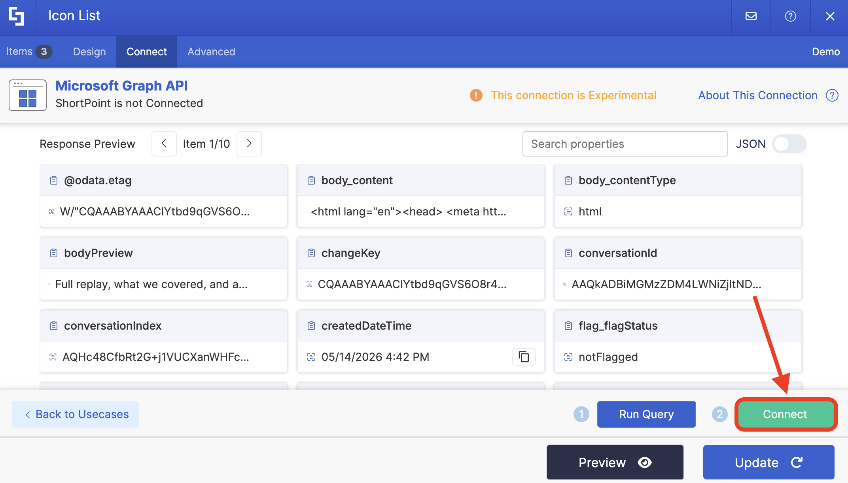Open the mail envelope icon
This screenshot has width=848, height=483.
point(751,16)
